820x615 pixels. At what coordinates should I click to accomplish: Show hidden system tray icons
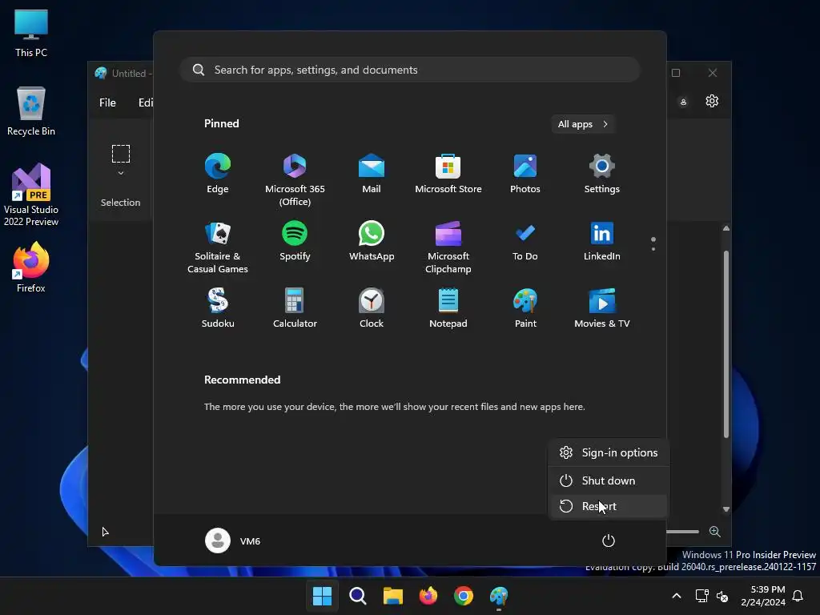(x=676, y=596)
